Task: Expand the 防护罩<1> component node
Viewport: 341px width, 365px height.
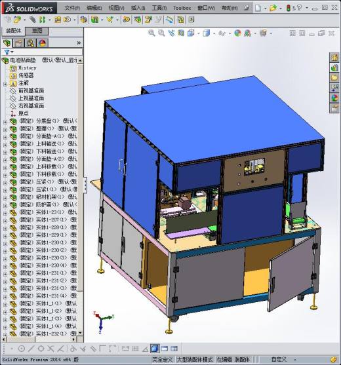Action: click(5, 206)
